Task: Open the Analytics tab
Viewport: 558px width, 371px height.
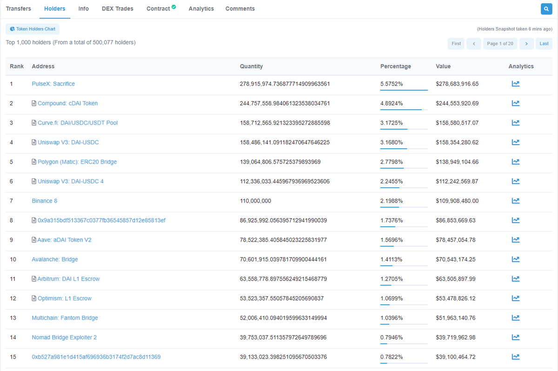Action: (201, 9)
